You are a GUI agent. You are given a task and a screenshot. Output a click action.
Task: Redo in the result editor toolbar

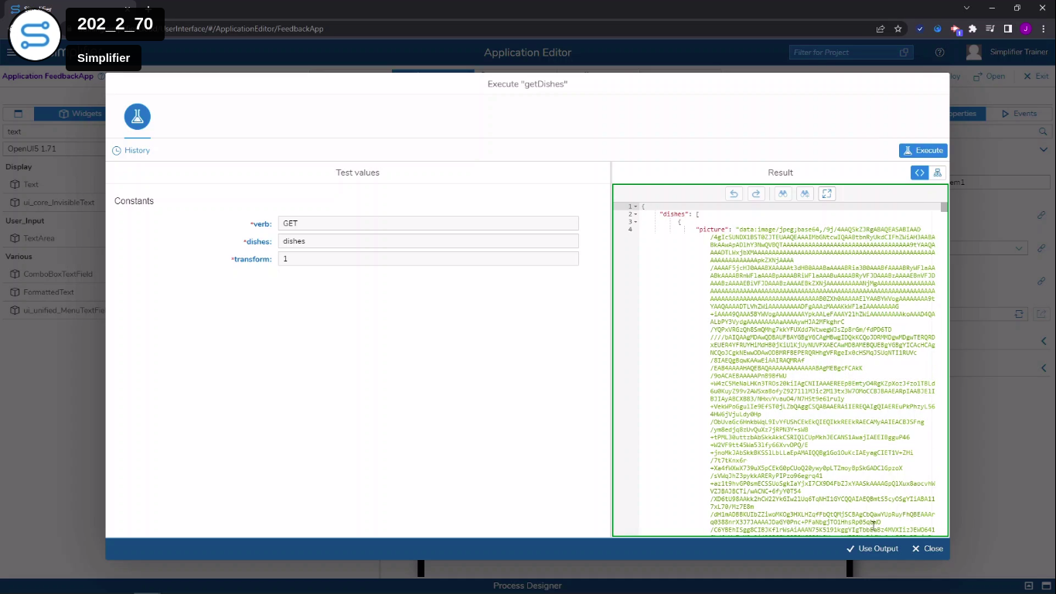click(756, 193)
